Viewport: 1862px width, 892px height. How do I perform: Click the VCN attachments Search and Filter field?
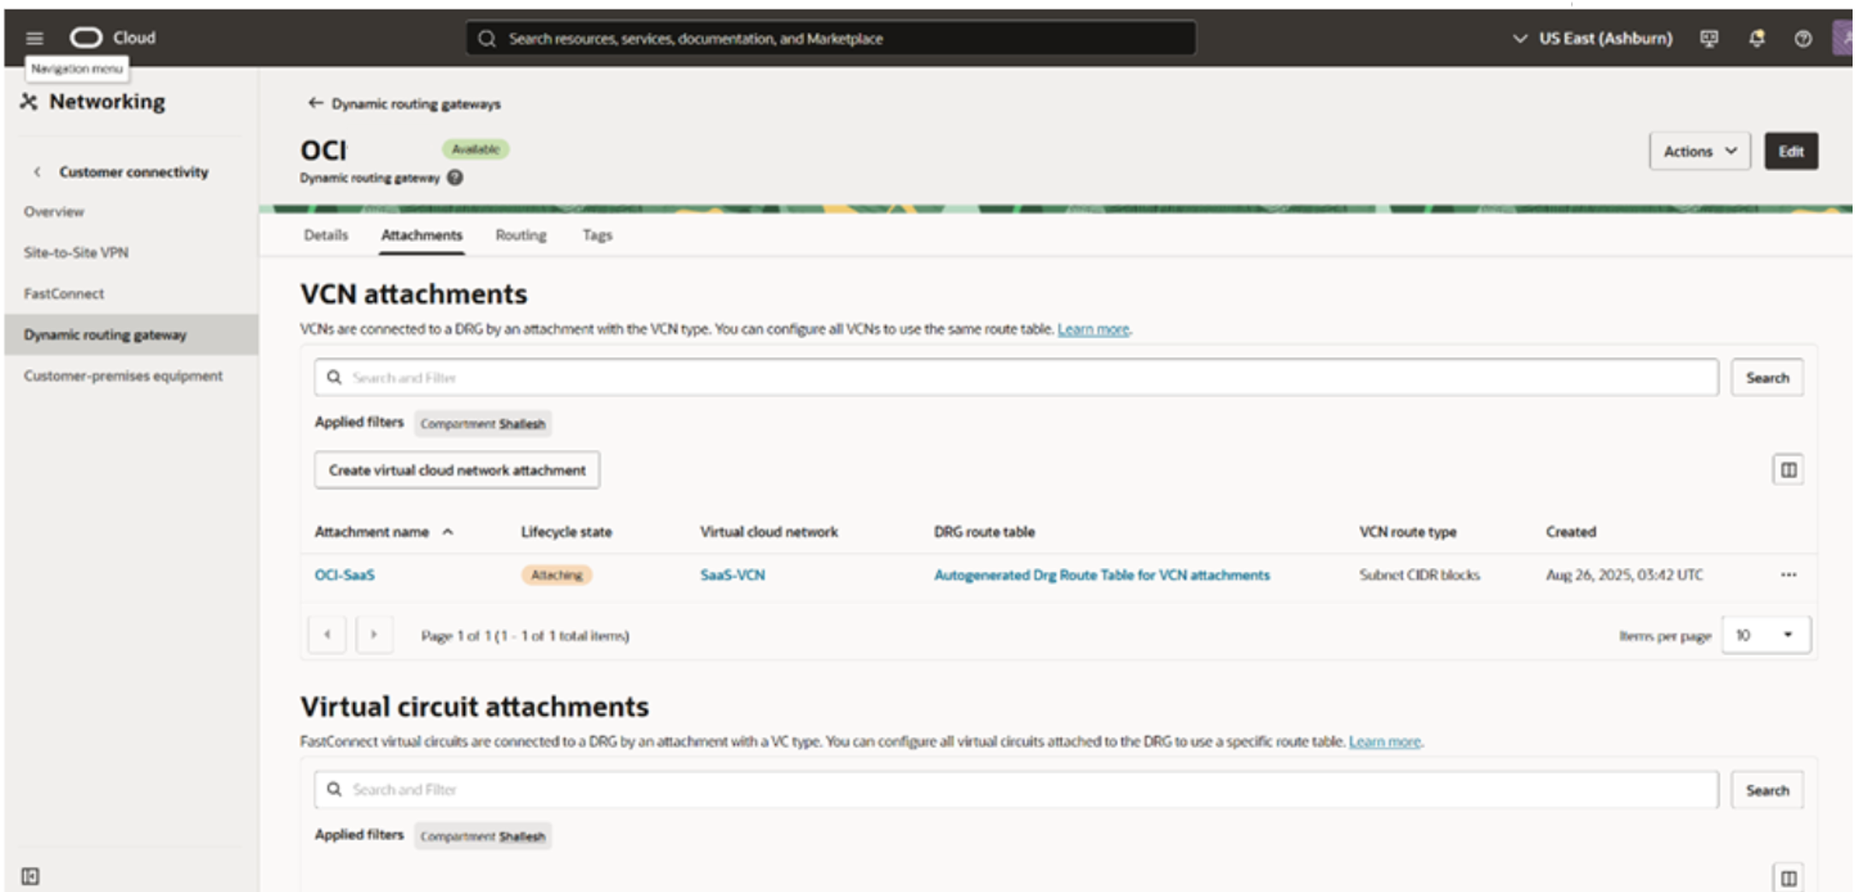[1014, 377]
